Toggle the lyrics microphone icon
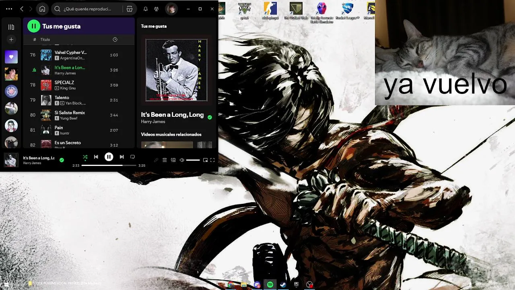 click(x=156, y=160)
